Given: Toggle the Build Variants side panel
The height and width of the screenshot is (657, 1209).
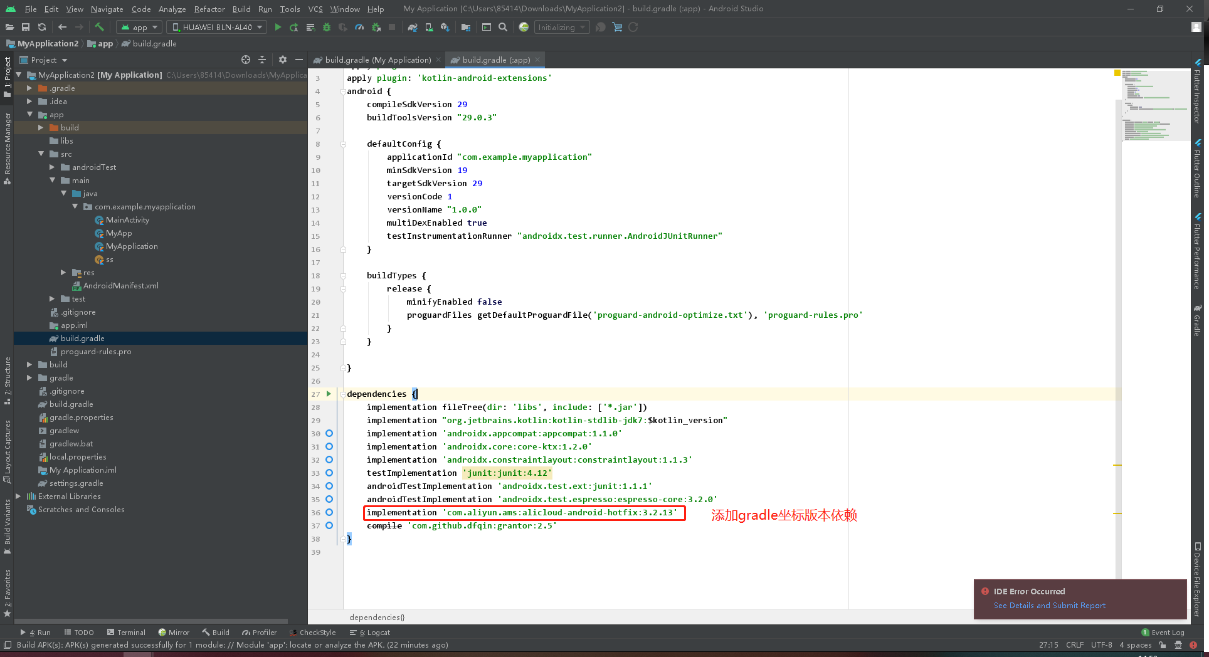Looking at the screenshot, I should [7, 527].
